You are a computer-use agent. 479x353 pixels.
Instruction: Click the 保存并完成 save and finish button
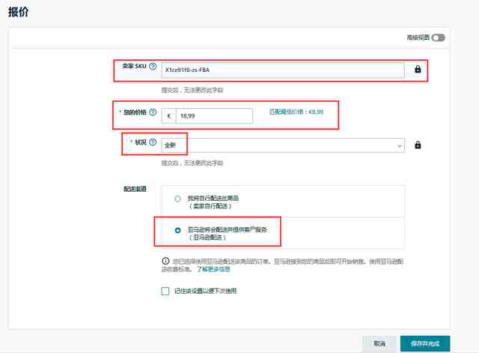[x=425, y=343]
